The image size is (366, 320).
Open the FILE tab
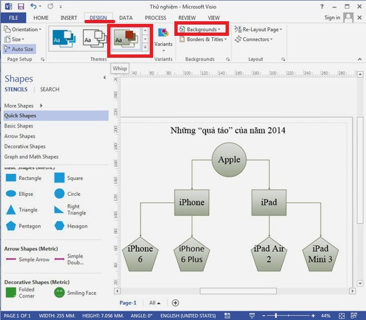coord(13,18)
